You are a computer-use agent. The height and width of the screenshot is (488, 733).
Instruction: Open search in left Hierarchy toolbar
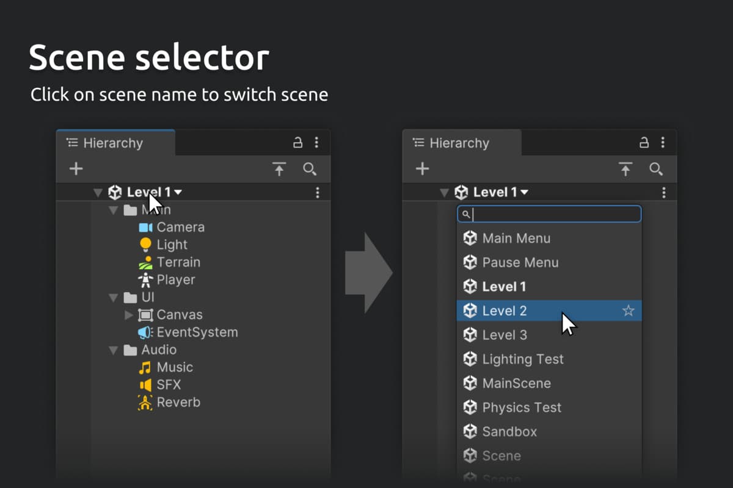click(310, 169)
